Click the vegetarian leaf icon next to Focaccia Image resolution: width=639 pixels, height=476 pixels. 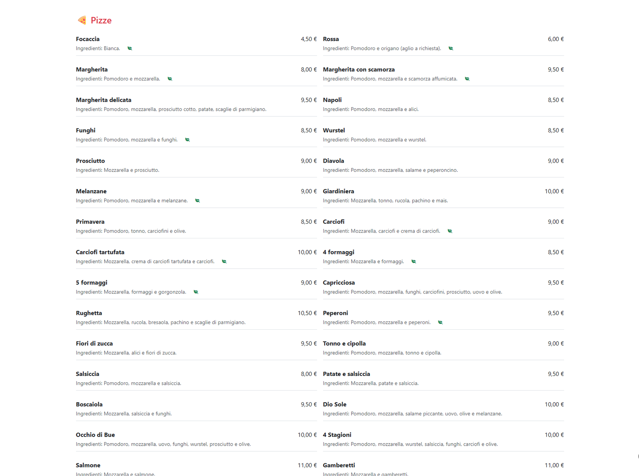129,48
